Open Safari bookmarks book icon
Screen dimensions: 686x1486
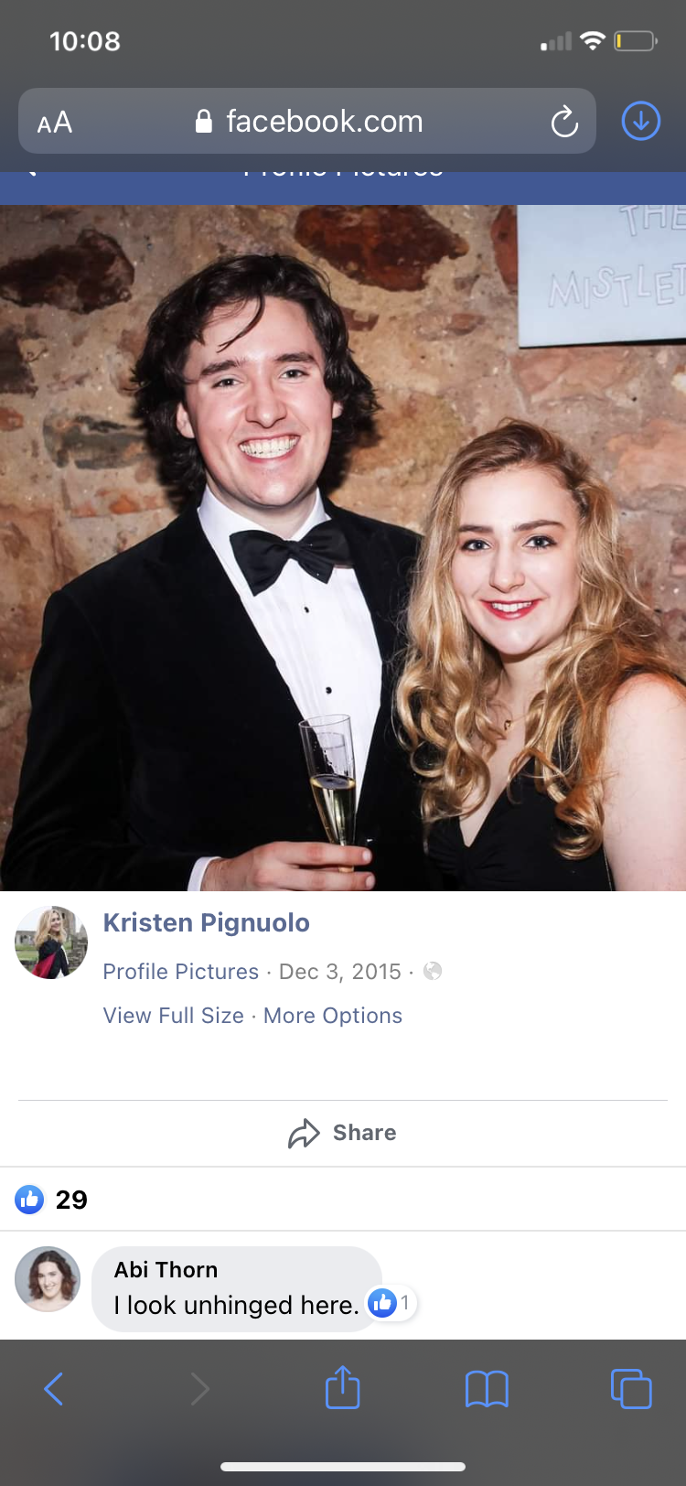(x=487, y=1389)
